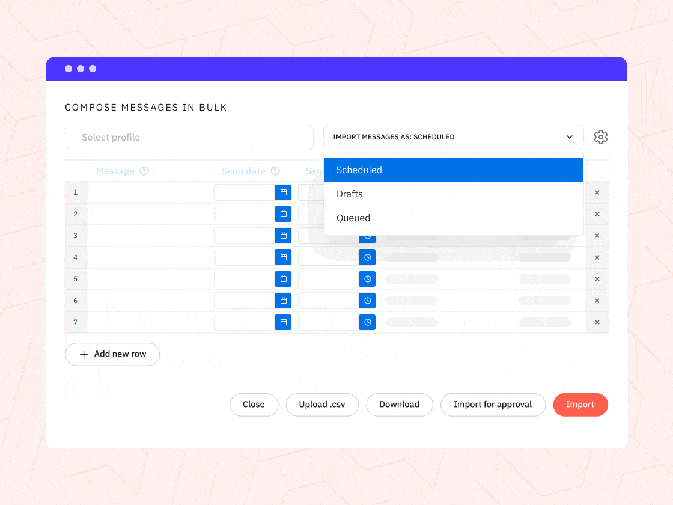Remove row 3 with its X
673x505 pixels.
pos(597,236)
